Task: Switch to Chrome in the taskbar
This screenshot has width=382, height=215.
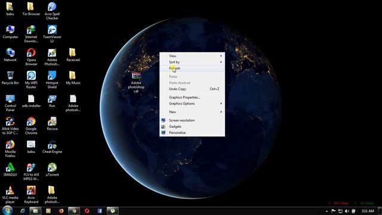Action: (74, 211)
